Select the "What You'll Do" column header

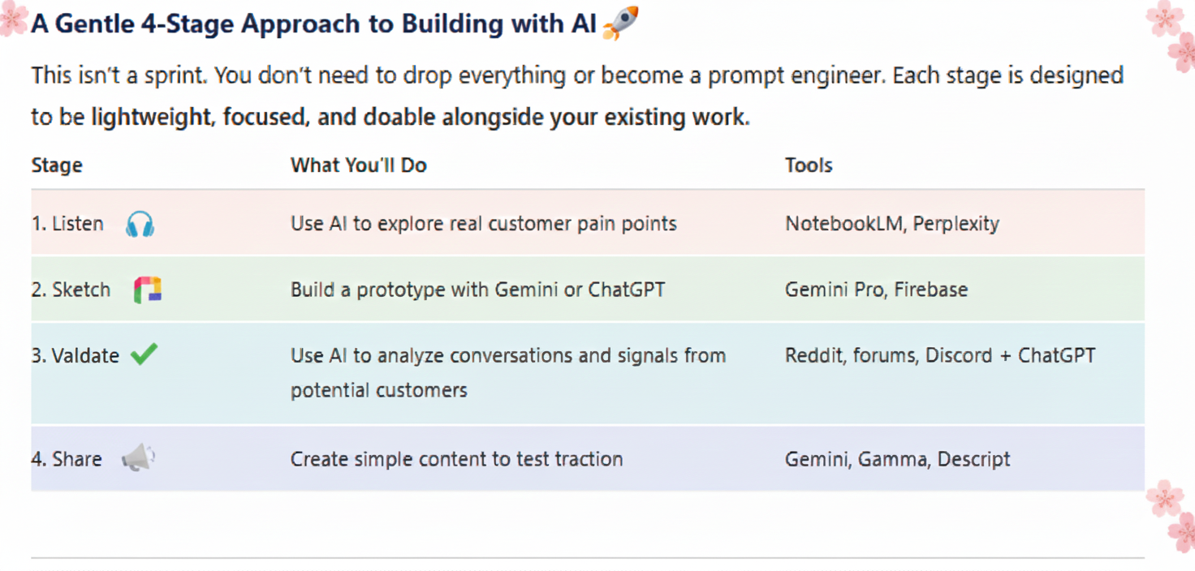point(358,165)
